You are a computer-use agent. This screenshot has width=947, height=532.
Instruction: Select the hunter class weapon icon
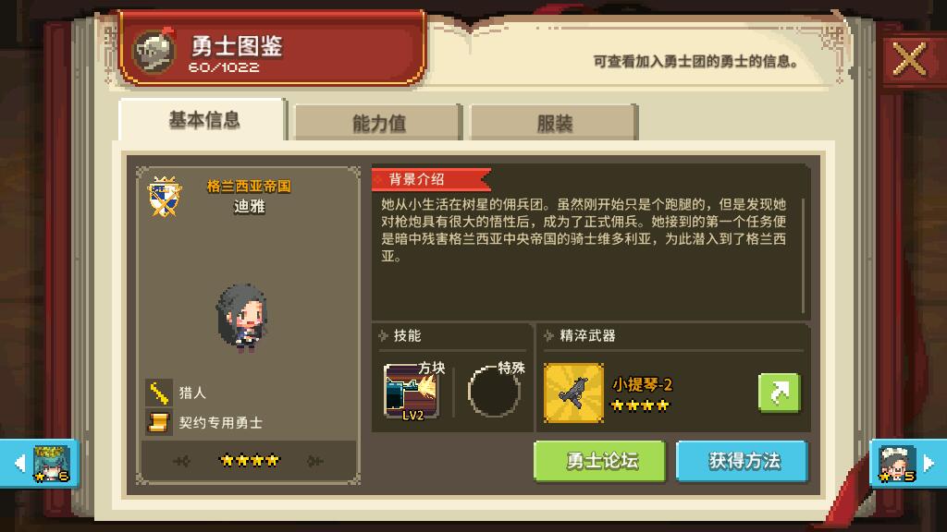(159, 393)
